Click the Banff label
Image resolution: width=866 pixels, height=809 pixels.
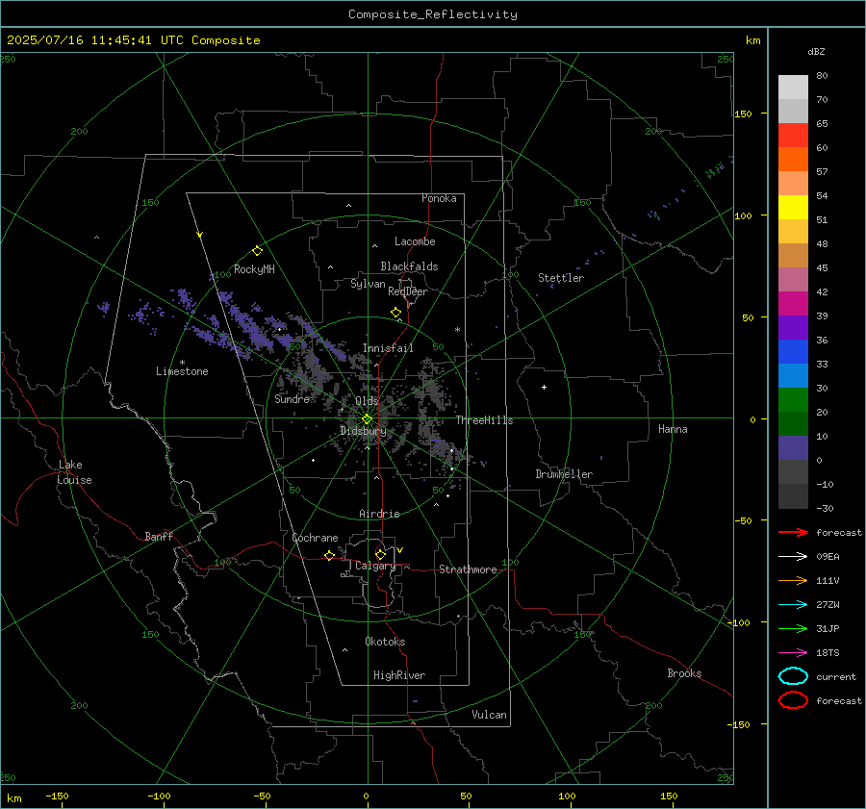[159, 537]
